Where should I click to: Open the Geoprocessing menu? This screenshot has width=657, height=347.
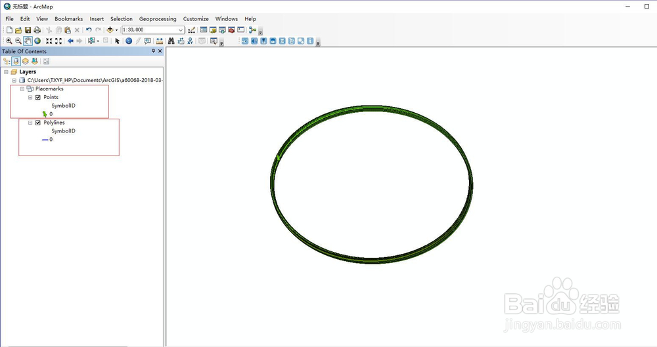pos(158,19)
